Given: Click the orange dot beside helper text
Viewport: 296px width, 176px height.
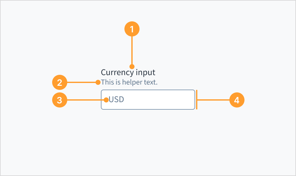Looking at the screenshot, I should tap(98, 83).
